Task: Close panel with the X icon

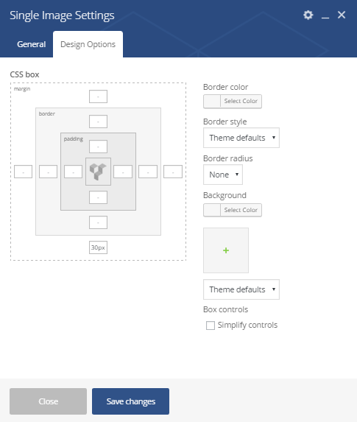Action: [x=342, y=15]
